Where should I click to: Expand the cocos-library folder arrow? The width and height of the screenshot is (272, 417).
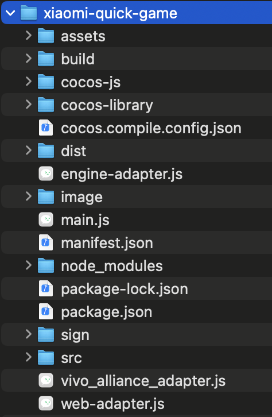(x=29, y=105)
